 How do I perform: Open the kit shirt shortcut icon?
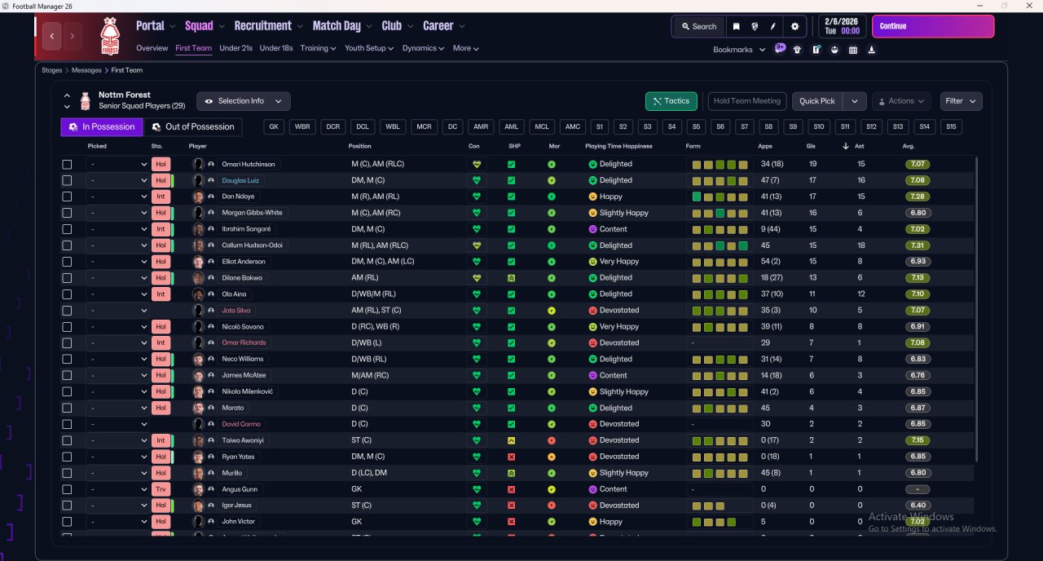click(797, 49)
